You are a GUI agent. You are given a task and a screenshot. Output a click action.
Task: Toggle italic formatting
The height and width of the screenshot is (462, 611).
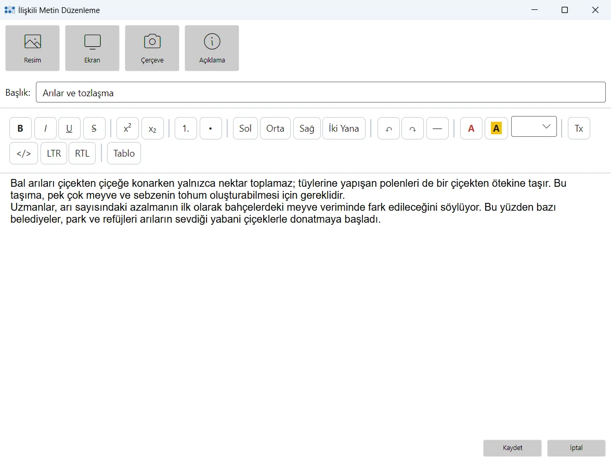pos(46,129)
